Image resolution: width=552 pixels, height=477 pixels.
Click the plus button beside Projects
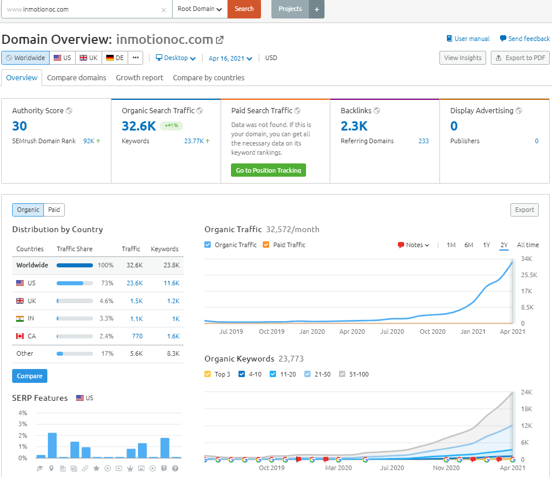[316, 9]
